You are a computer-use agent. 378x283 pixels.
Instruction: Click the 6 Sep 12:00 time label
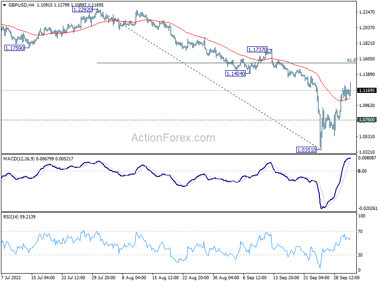[255, 277]
